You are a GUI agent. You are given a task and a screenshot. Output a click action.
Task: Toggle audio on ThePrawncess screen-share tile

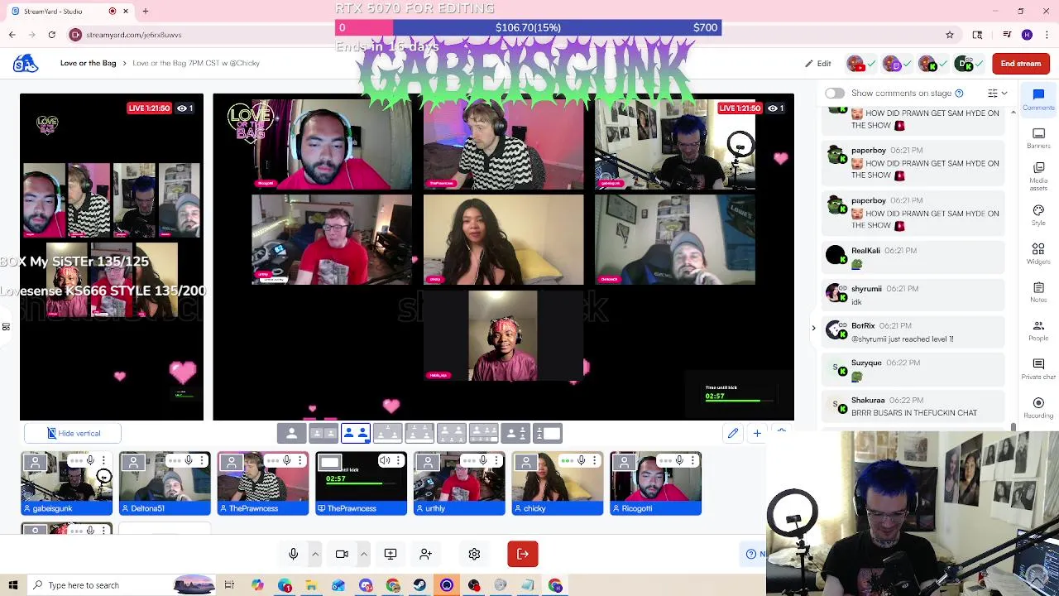(385, 460)
